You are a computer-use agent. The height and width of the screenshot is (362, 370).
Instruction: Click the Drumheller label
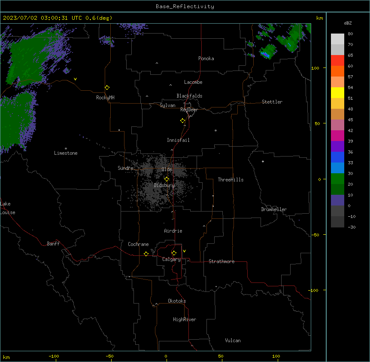[274, 209]
